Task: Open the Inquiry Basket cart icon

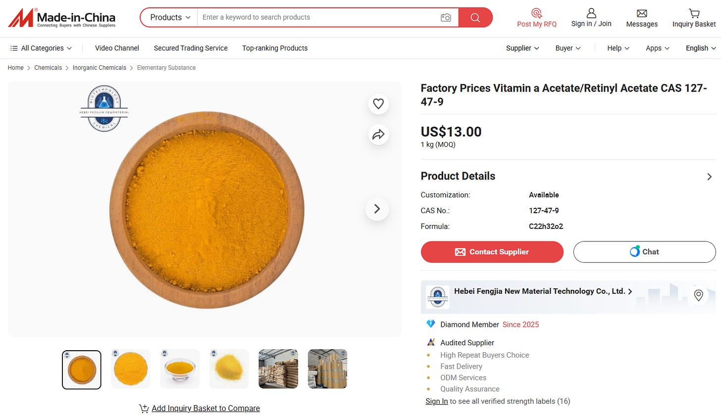Action: [694, 13]
